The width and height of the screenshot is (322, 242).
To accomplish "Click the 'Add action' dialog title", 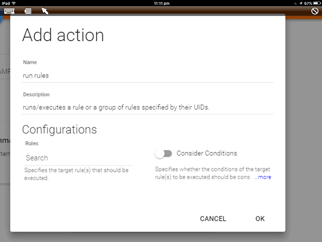I will (x=63, y=35).
